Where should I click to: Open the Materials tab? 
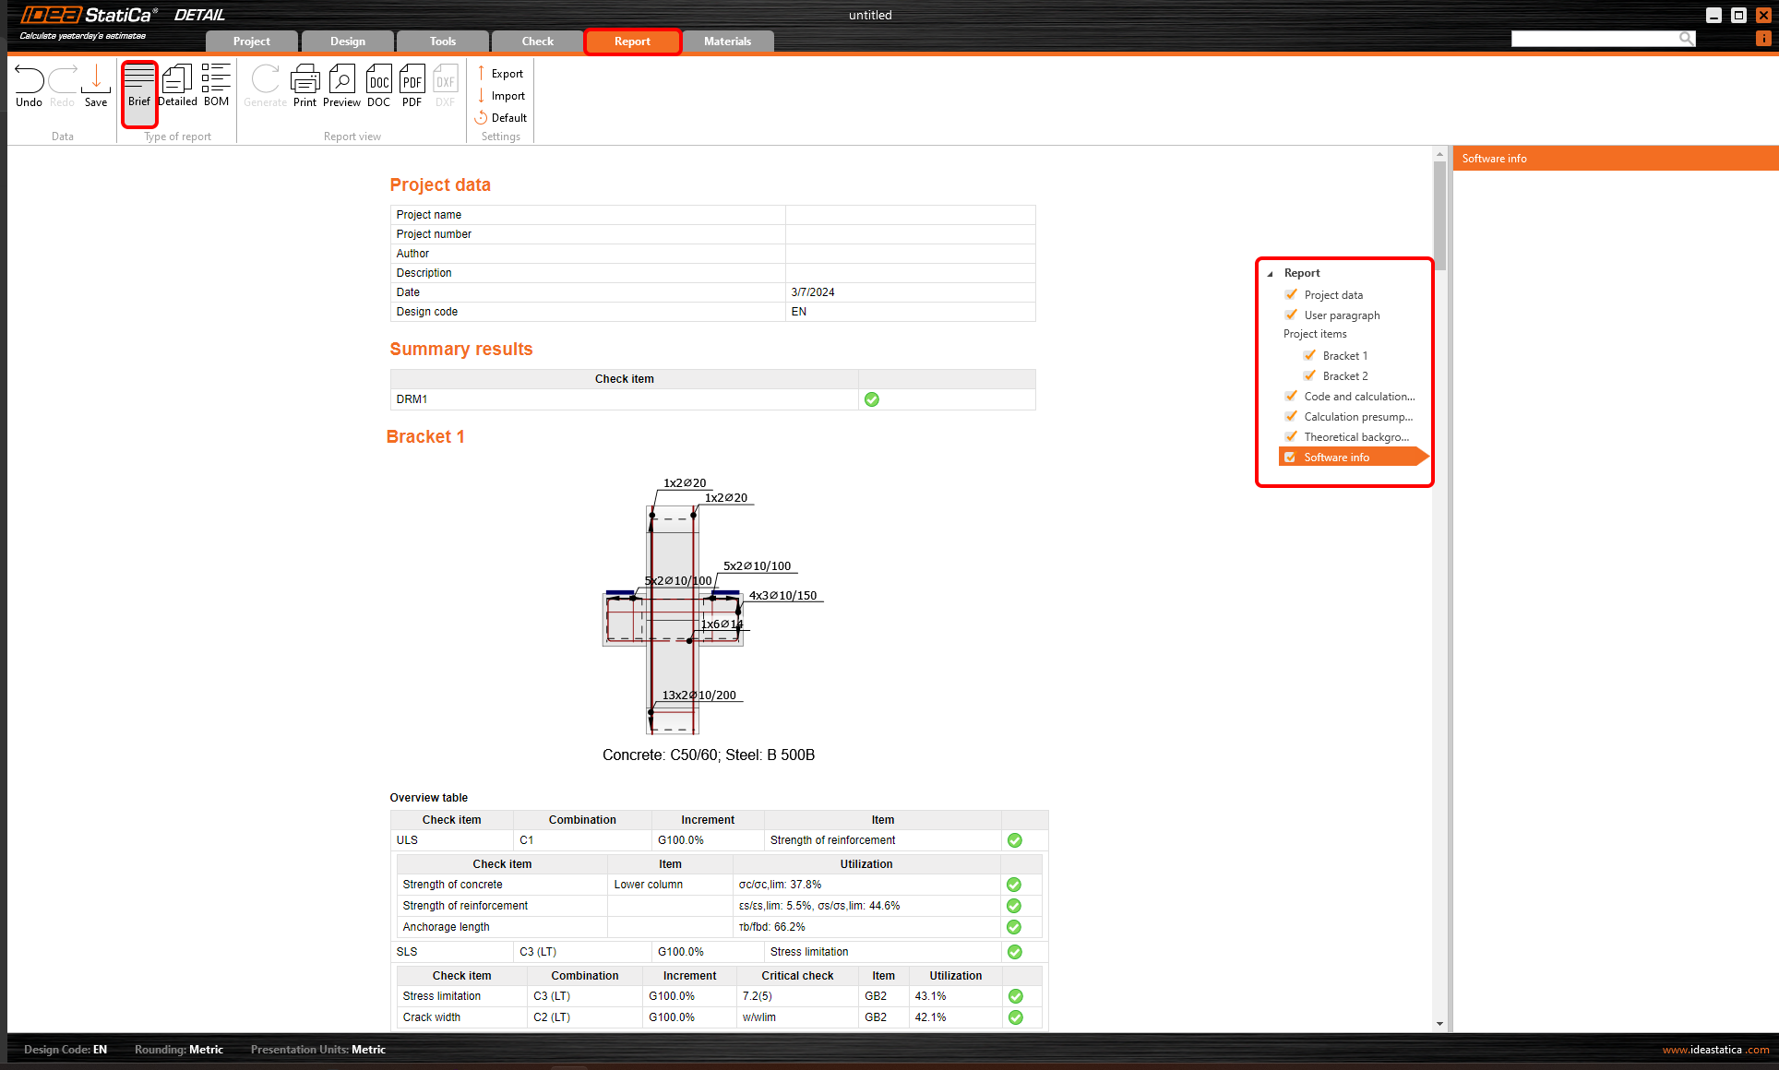point(727,42)
